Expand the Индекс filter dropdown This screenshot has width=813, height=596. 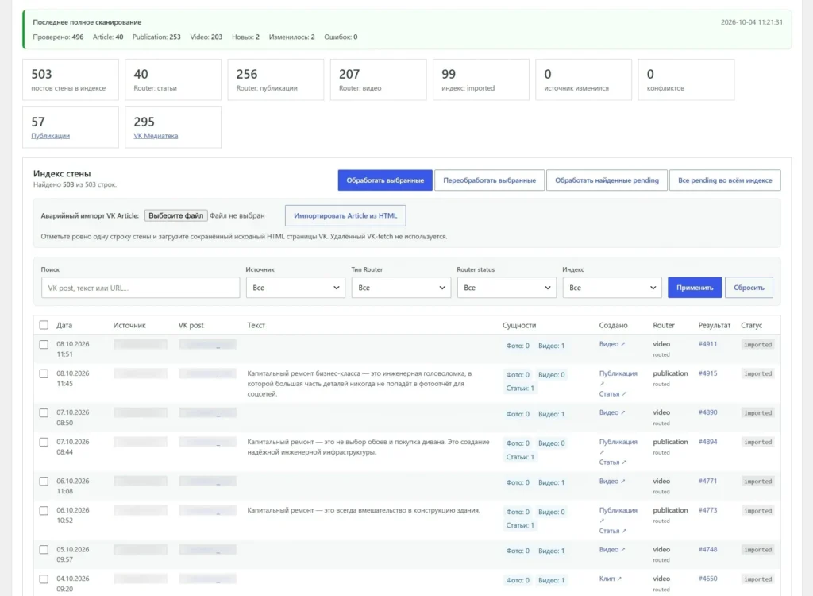pos(612,288)
